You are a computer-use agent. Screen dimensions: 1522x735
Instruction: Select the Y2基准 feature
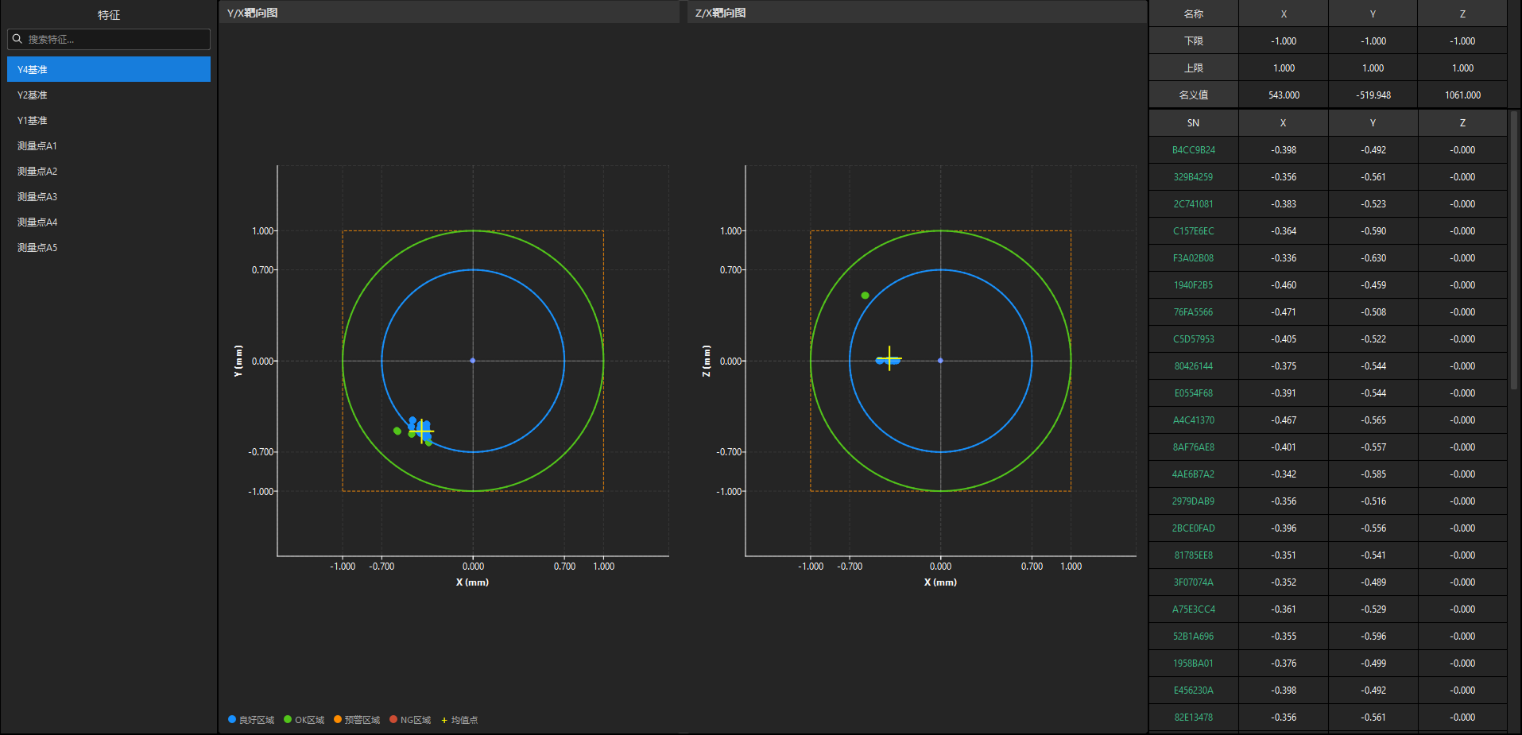point(109,95)
